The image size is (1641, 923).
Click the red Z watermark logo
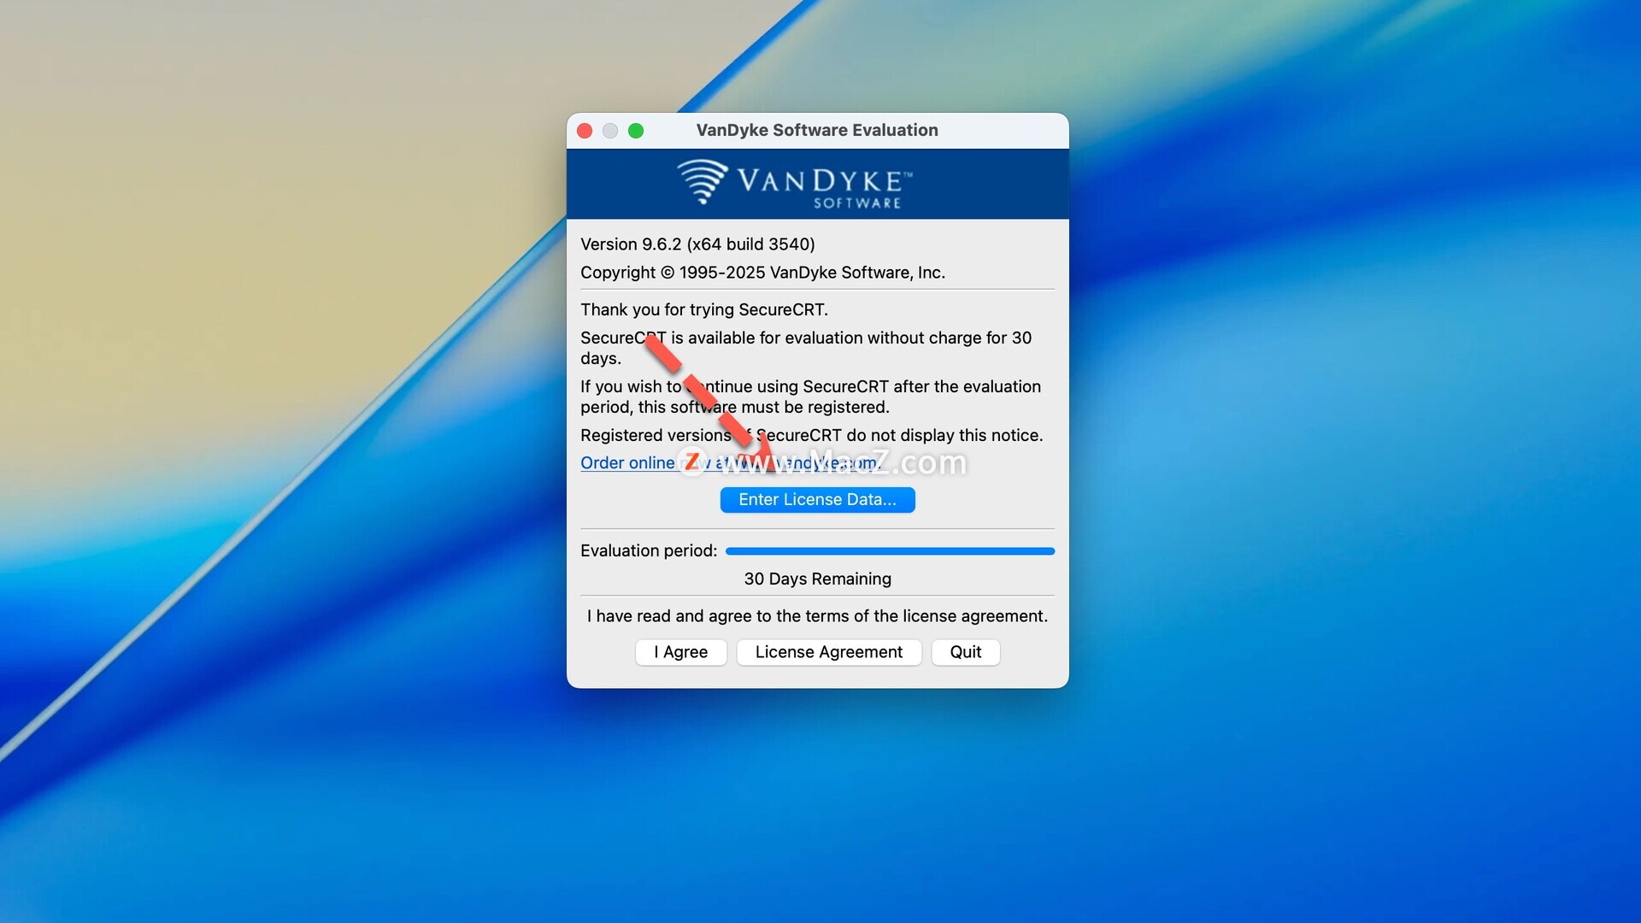pyautogui.click(x=692, y=462)
